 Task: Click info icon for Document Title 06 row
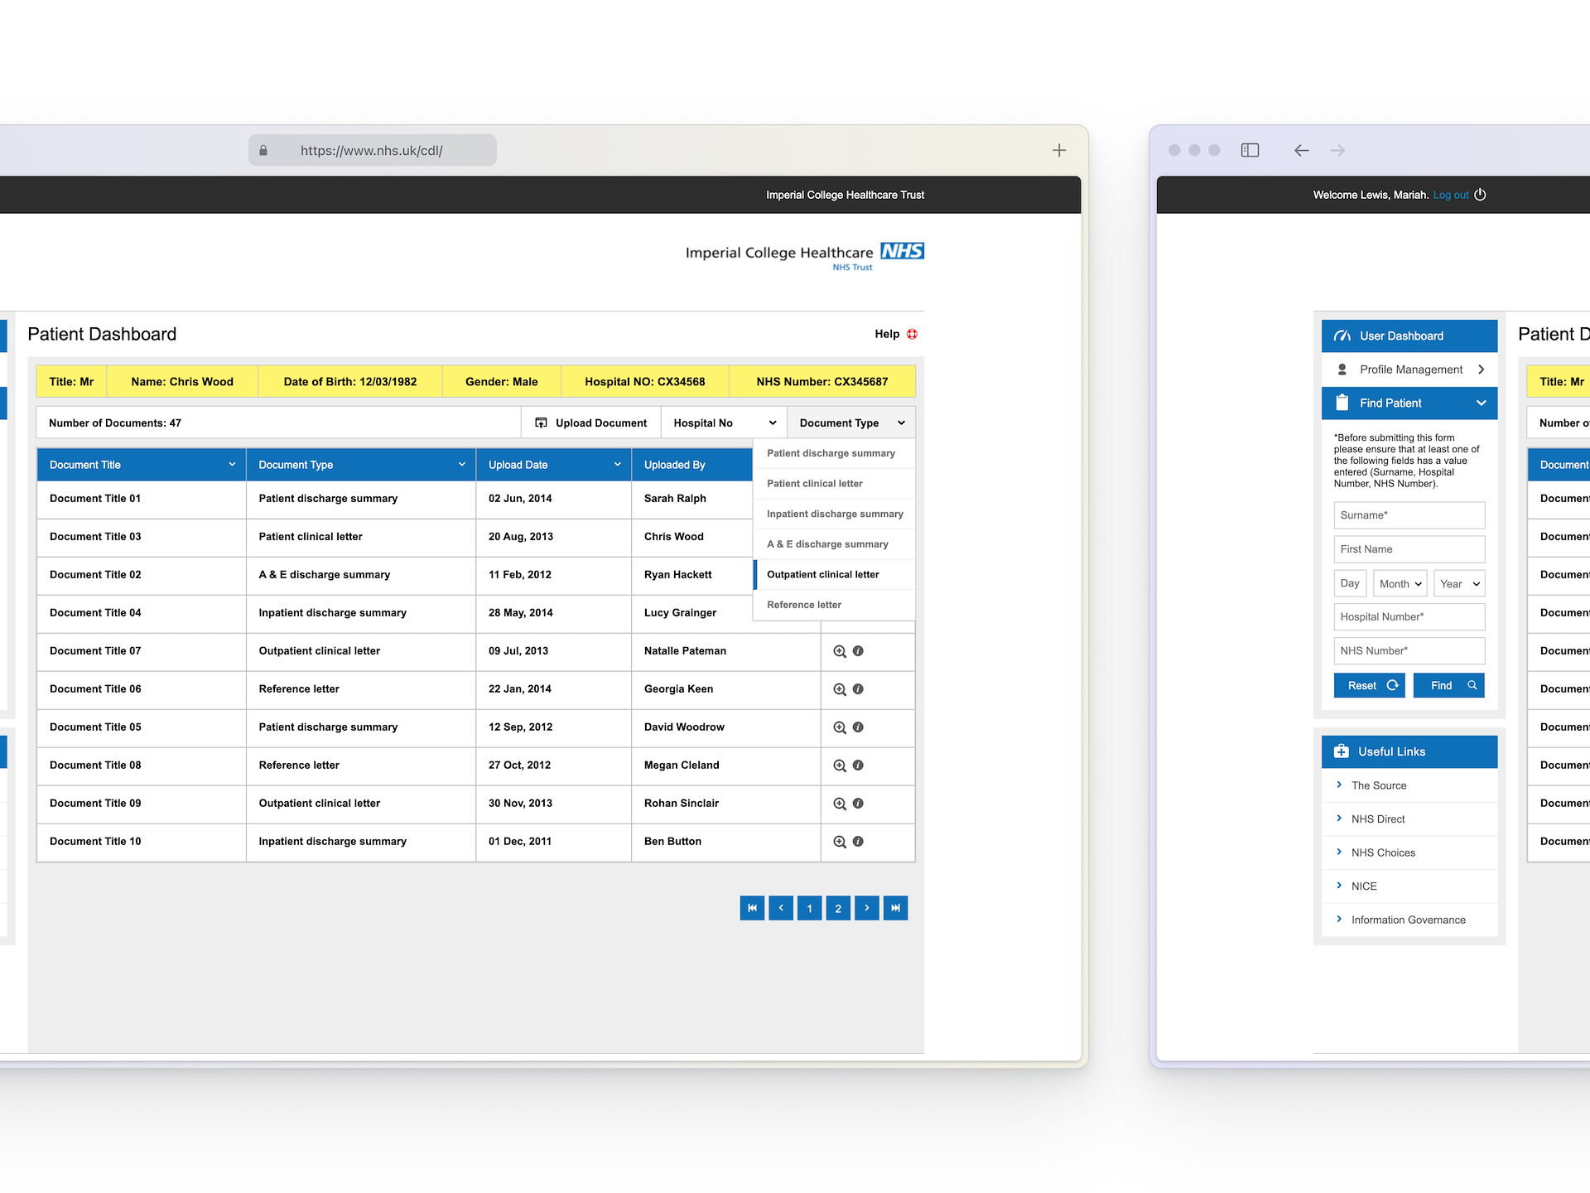click(858, 689)
